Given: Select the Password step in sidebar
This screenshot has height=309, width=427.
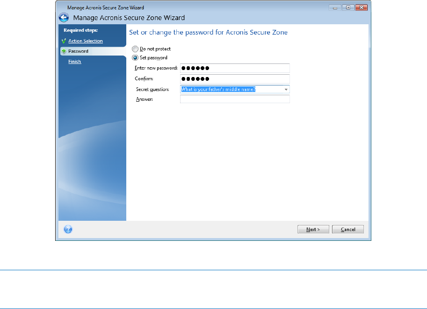Looking at the screenshot, I should point(93,51).
